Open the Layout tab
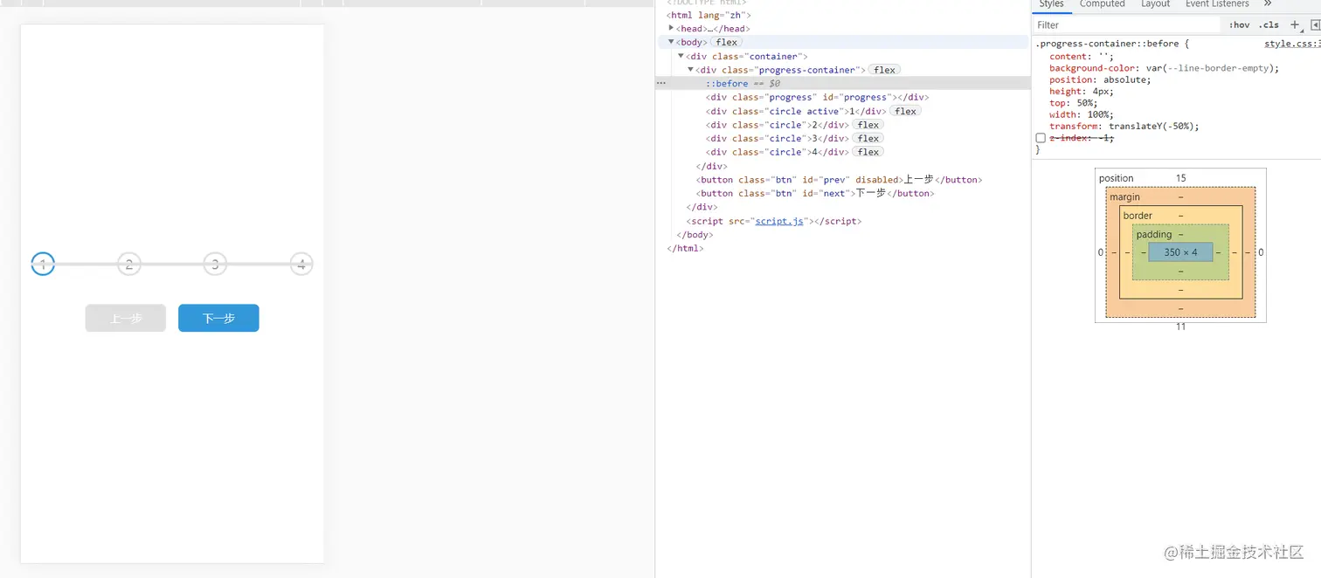The image size is (1321, 578). 1155,4
